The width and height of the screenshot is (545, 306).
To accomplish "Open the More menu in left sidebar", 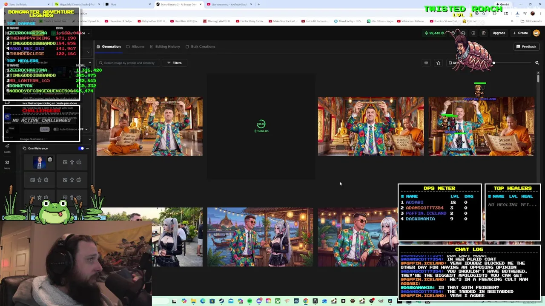I will click(7, 164).
